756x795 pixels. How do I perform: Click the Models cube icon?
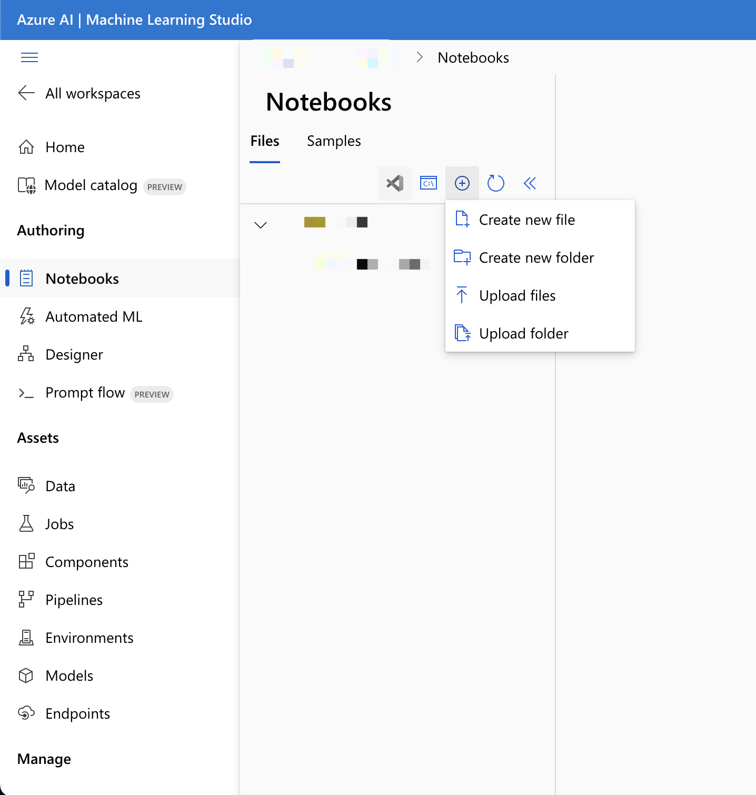pyautogui.click(x=26, y=675)
